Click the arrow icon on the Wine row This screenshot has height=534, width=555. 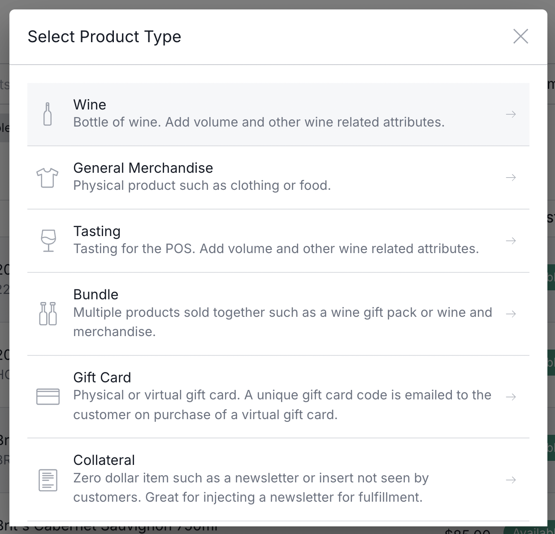(x=511, y=114)
